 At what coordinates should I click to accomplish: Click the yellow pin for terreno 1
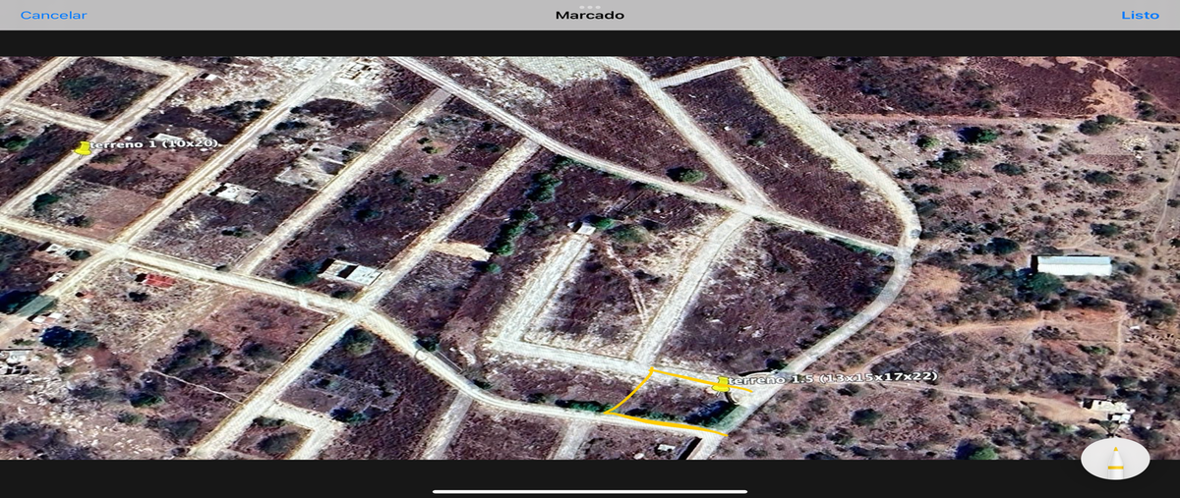(x=84, y=148)
